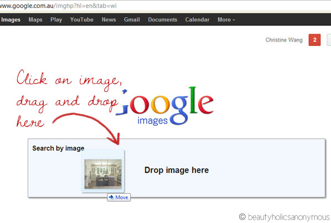Screen dimensions: 331x223
Task: Select the dragged kitchen photo thumbnail
Action: tap(103, 174)
